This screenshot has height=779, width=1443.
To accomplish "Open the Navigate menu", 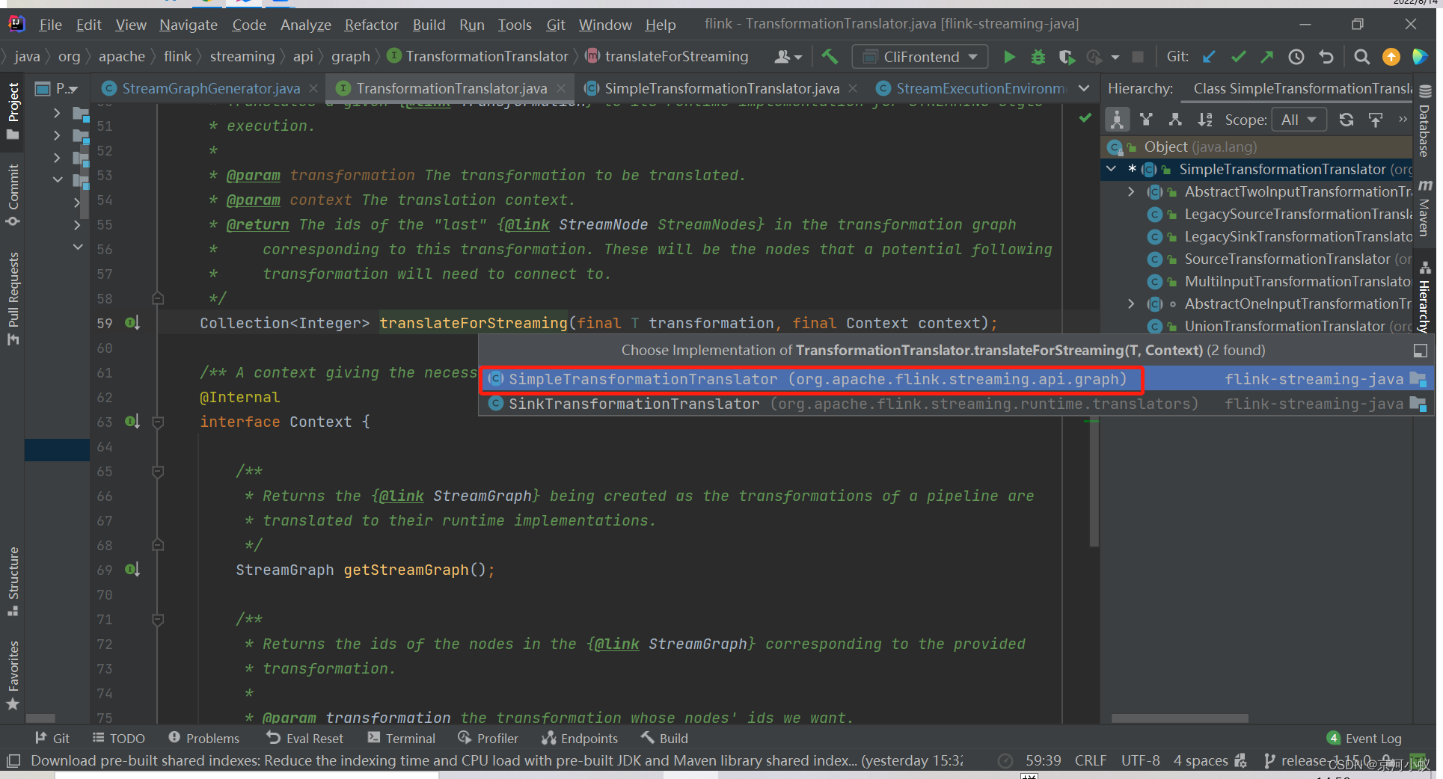I will [x=189, y=25].
